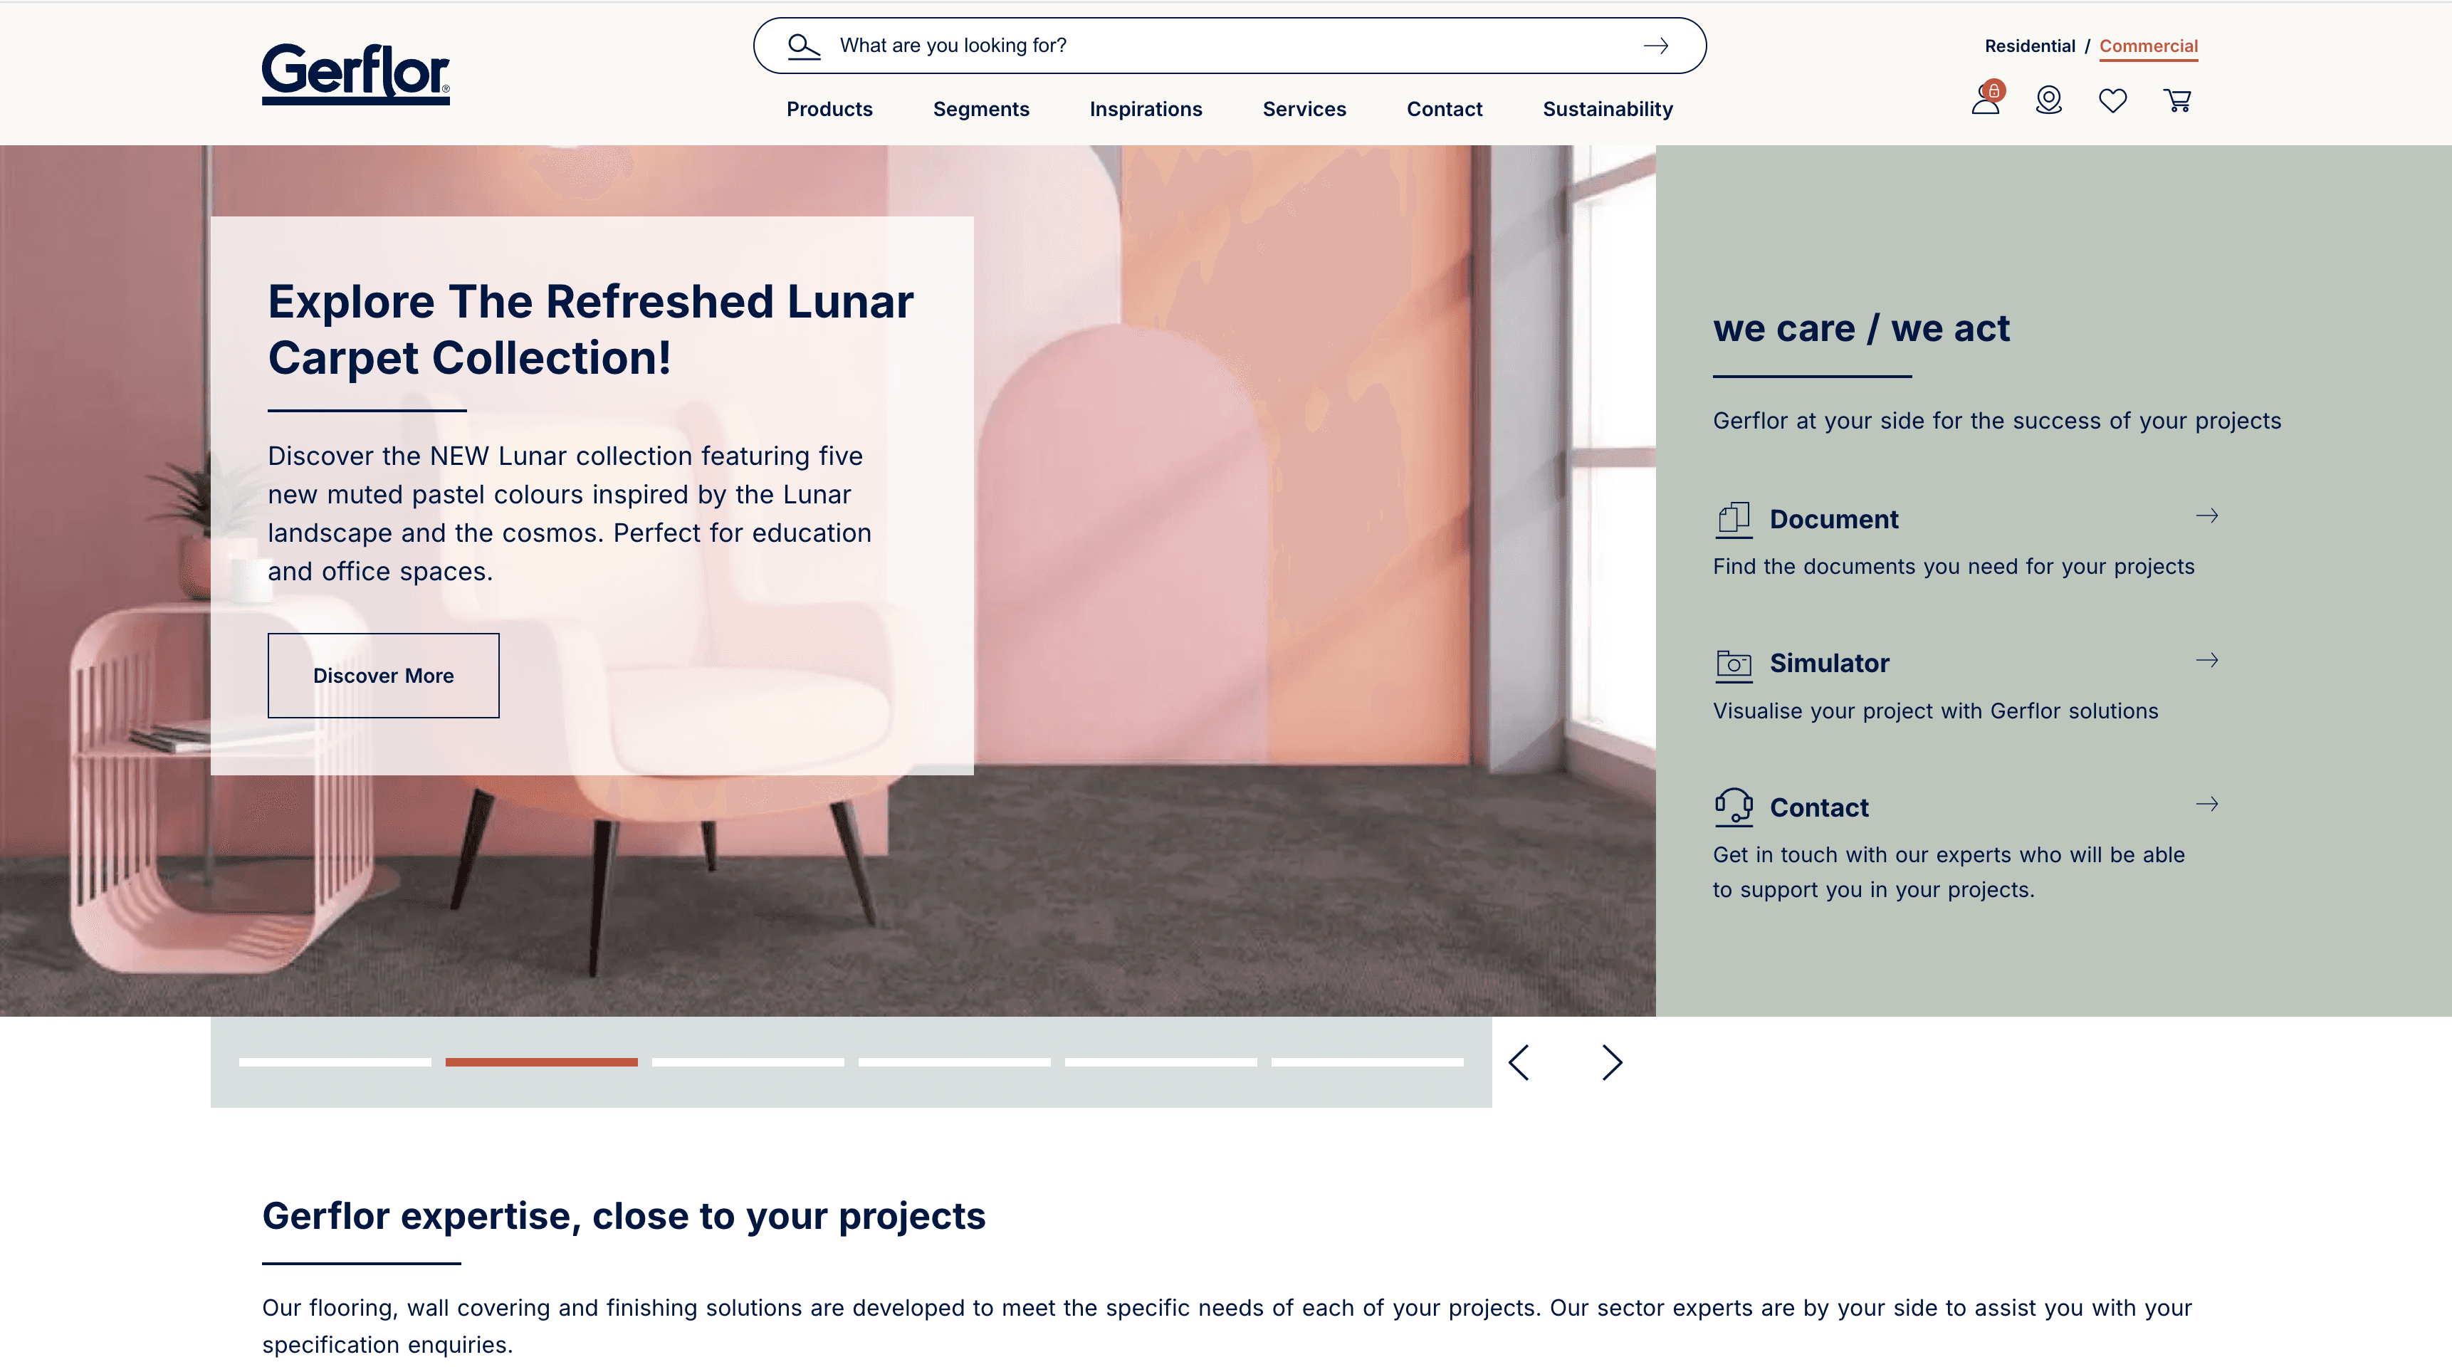Click the arrow beside Contact in side panel
The height and width of the screenshot is (1367, 2452).
click(x=2206, y=805)
